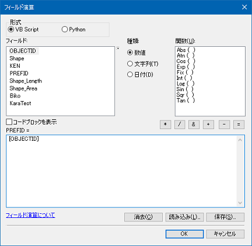Confirm with the OK button
This screenshot has height=246, width=252.
184,234
